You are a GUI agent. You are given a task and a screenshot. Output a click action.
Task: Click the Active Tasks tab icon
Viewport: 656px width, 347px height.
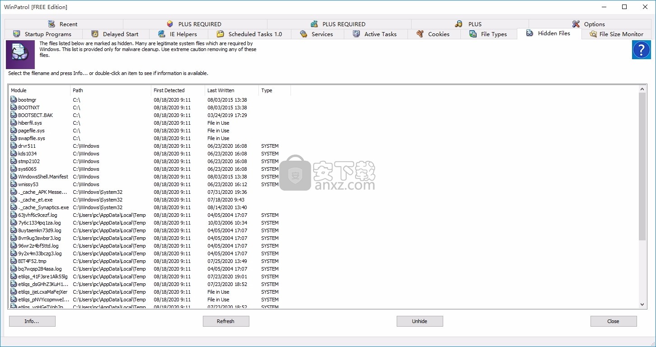click(x=356, y=34)
